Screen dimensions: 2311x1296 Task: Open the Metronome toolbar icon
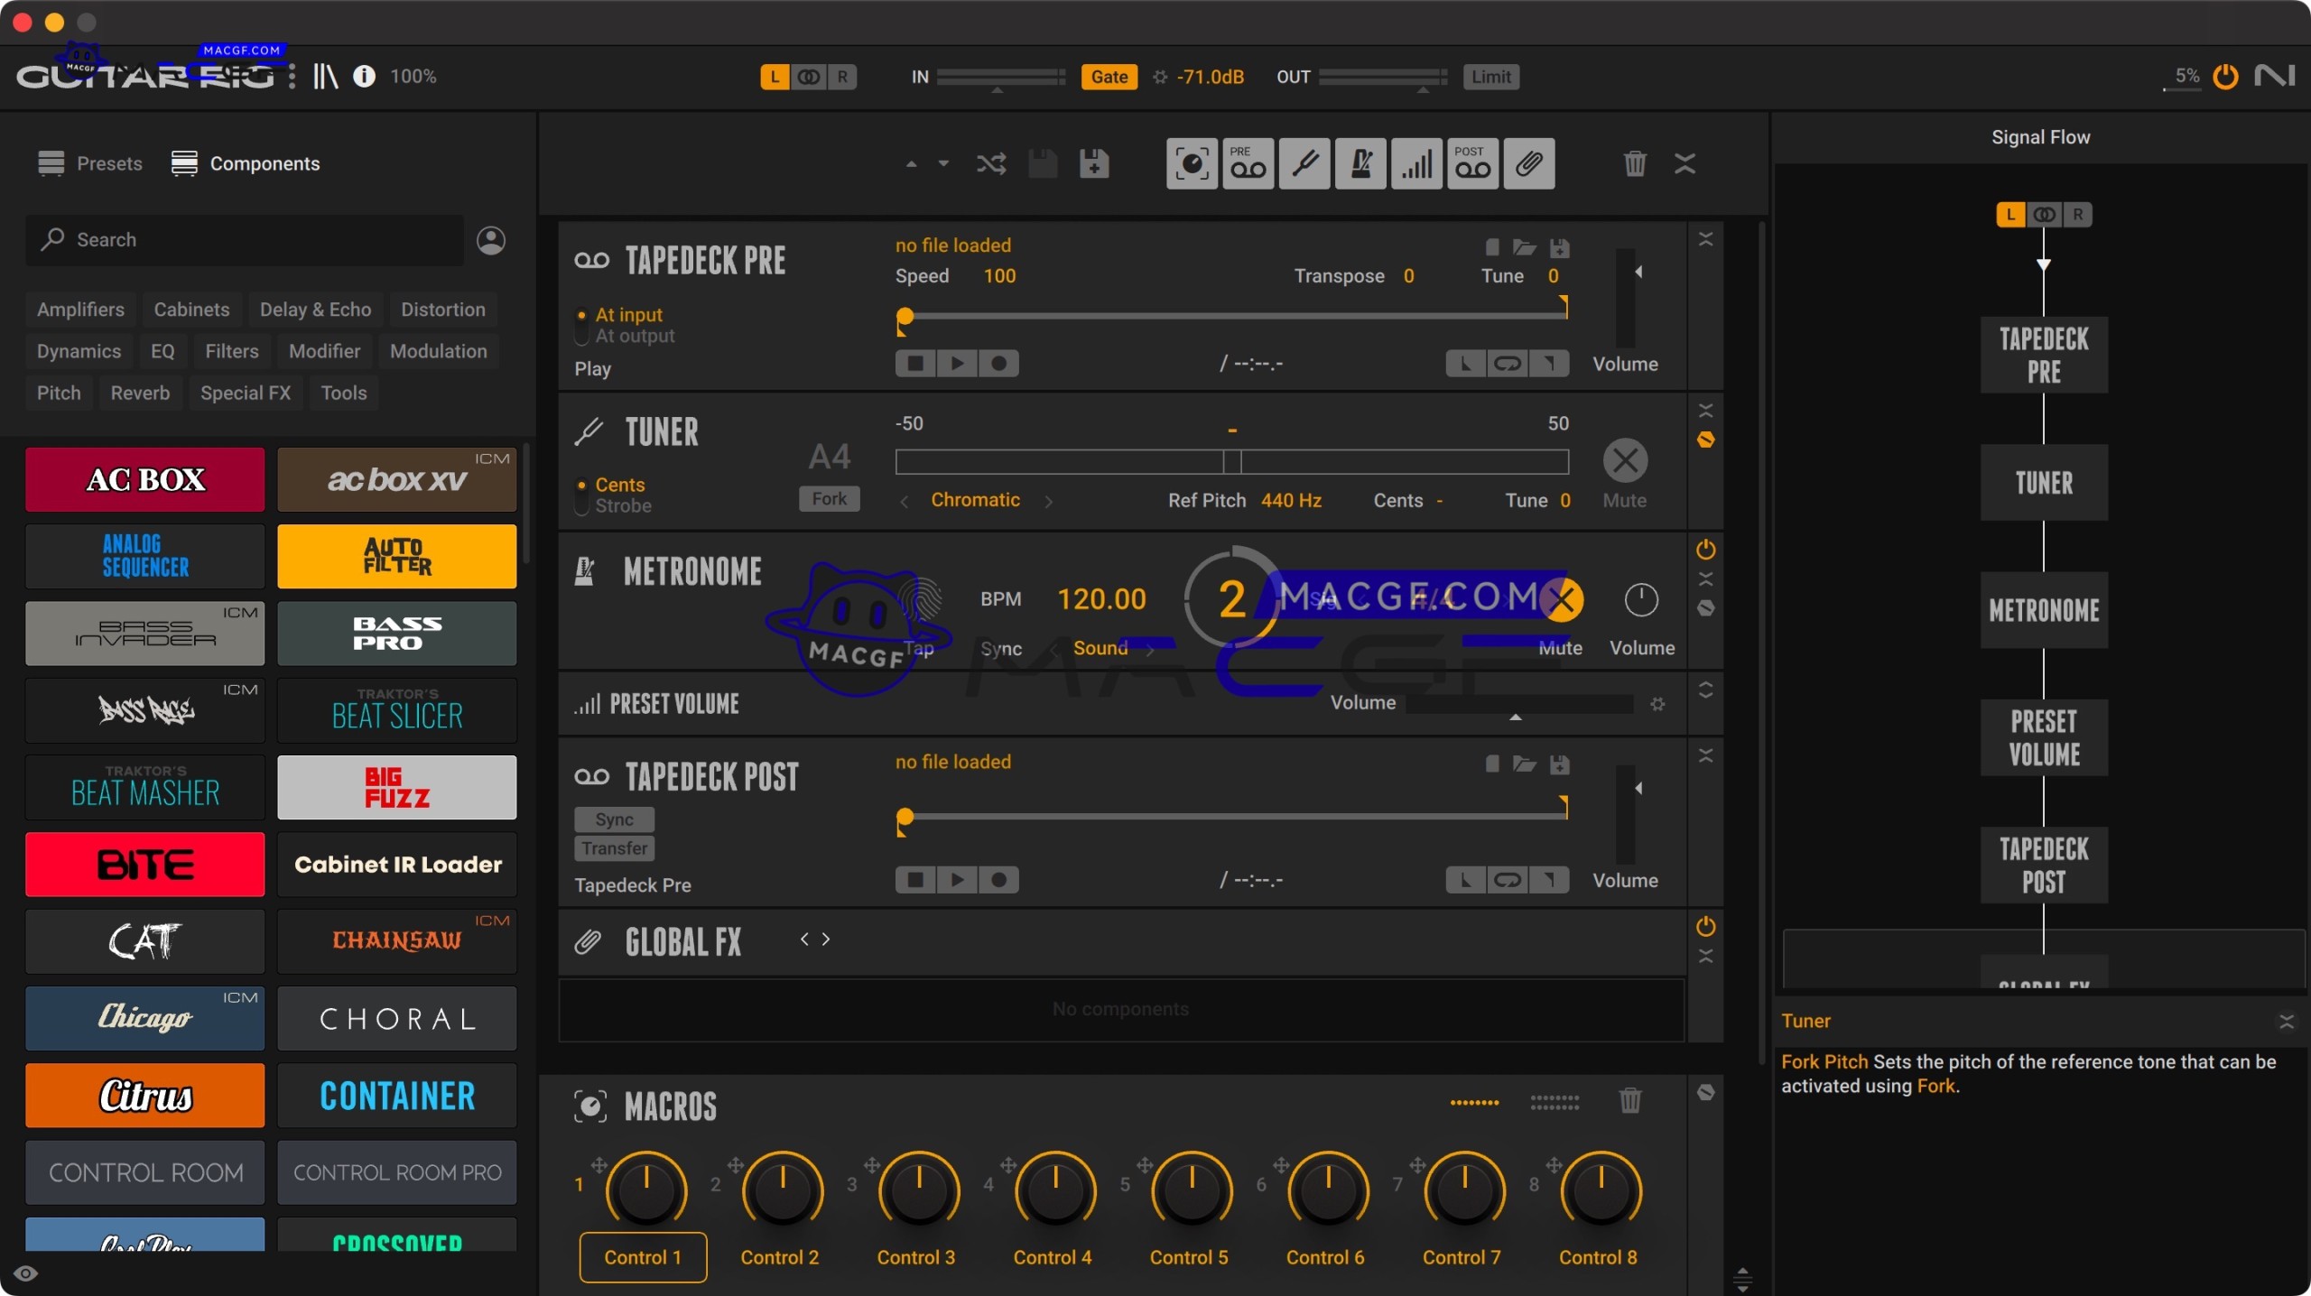tap(1360, 163)
